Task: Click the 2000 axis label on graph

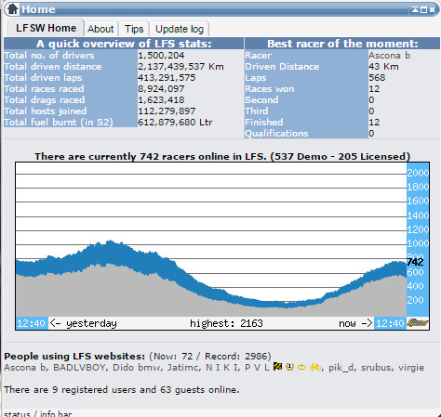Action: (x=418, y=173)
